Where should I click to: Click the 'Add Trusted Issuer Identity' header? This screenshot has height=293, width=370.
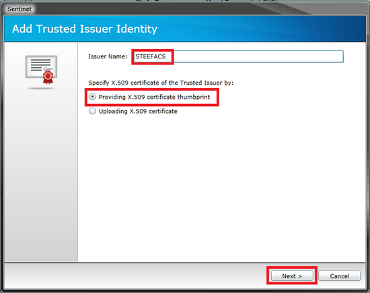[85, 29]
